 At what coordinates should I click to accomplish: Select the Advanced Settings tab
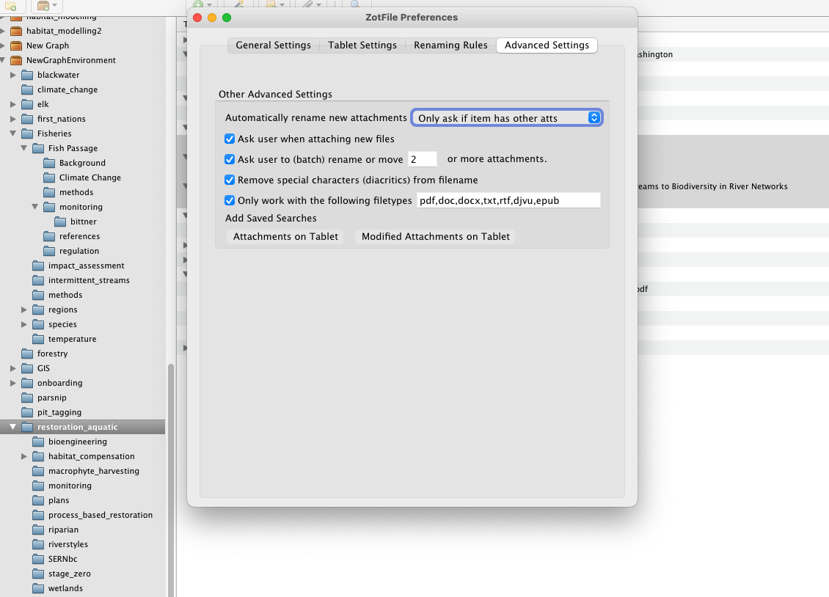tap(547, 45)
